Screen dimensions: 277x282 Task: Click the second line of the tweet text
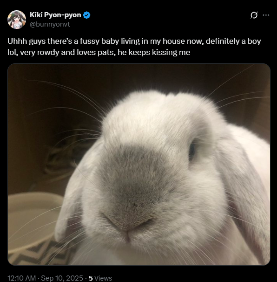tap(99, 52)
